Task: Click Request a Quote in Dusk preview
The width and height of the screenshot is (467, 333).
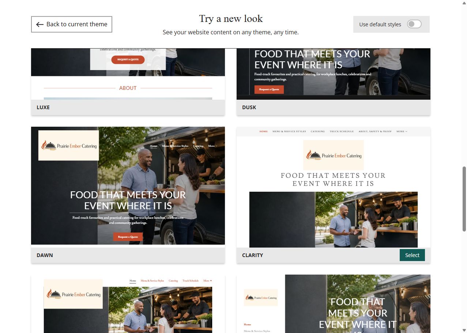Action: 269,89
